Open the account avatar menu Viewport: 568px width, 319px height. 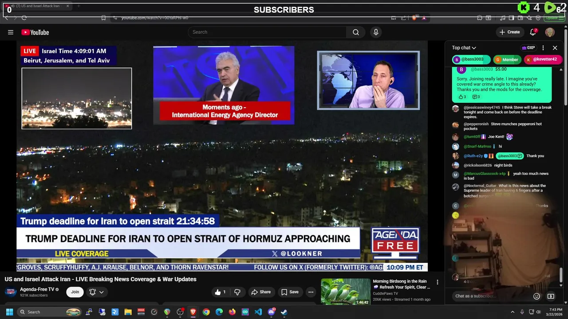[x=550, y=32]
